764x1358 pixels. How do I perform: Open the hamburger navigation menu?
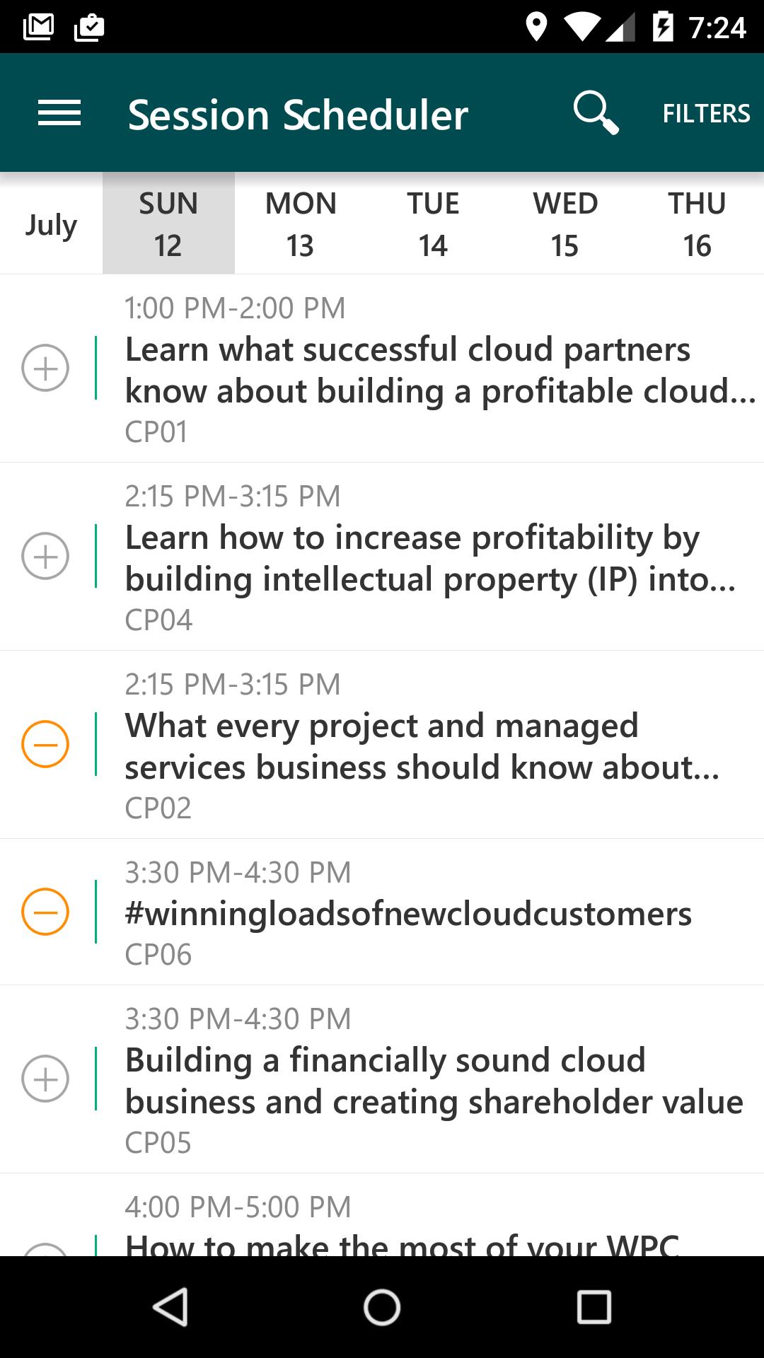click(x=59, y=113)
